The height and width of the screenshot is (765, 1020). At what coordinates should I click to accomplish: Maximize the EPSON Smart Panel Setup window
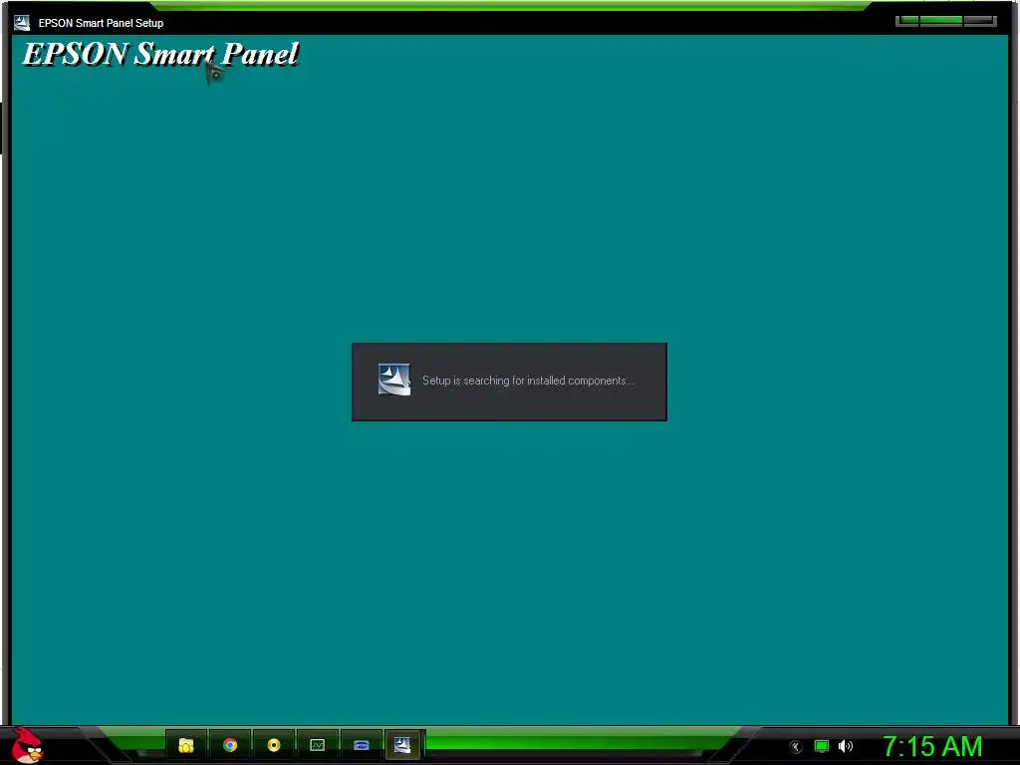940,21
